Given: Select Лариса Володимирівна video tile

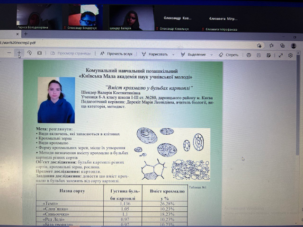Looking at the screenshot, I should [39, 17].
